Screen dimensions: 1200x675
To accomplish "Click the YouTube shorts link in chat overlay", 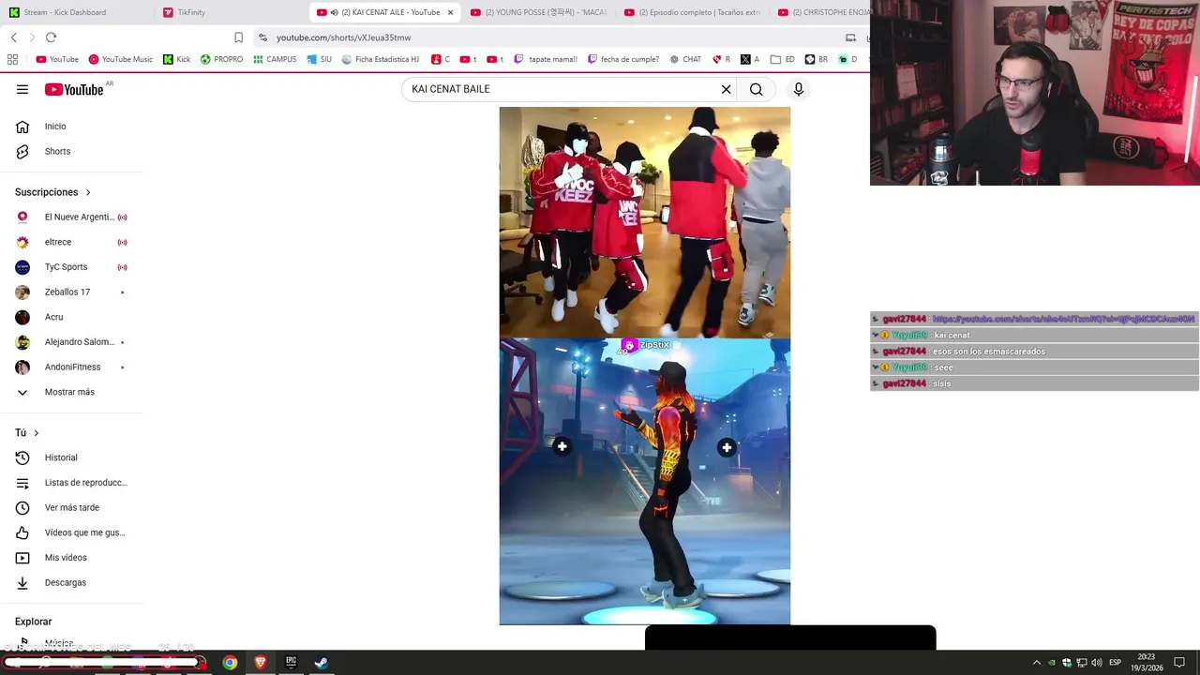I will click(1063, 319).
